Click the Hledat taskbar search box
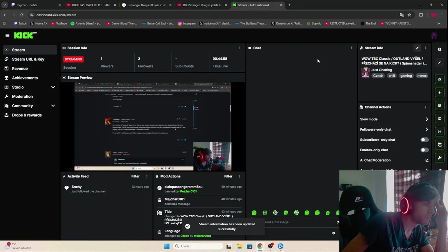Screen dimensions: 448x252 tap(198, 246)
